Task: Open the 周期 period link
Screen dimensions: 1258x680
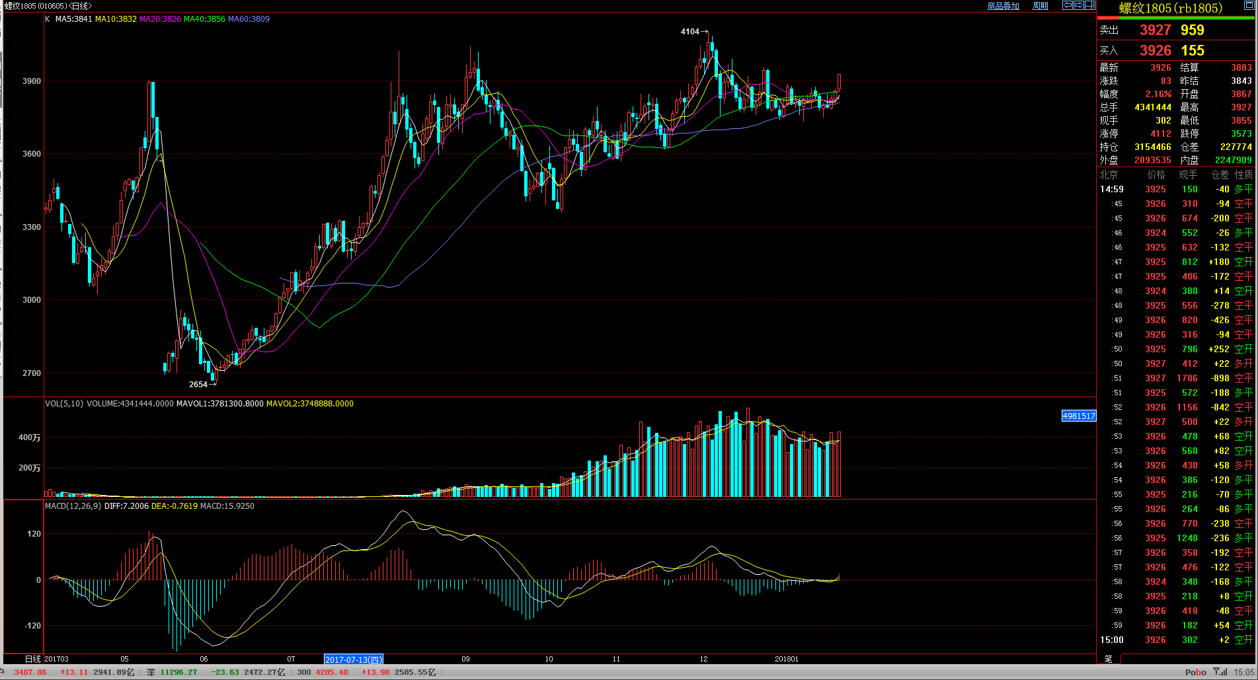Action: [x=1041, y=6]
